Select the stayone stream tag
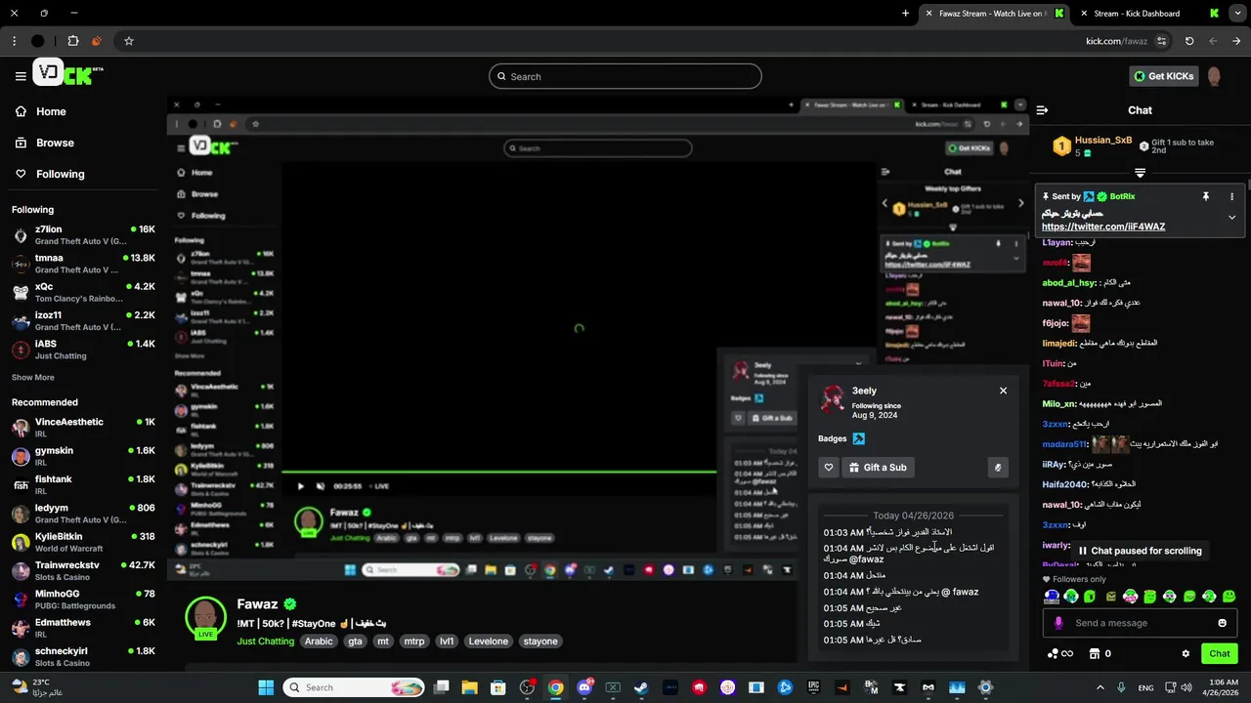Screen dimensions: 1251x703 pyautogui.click(x=540, y=641)
